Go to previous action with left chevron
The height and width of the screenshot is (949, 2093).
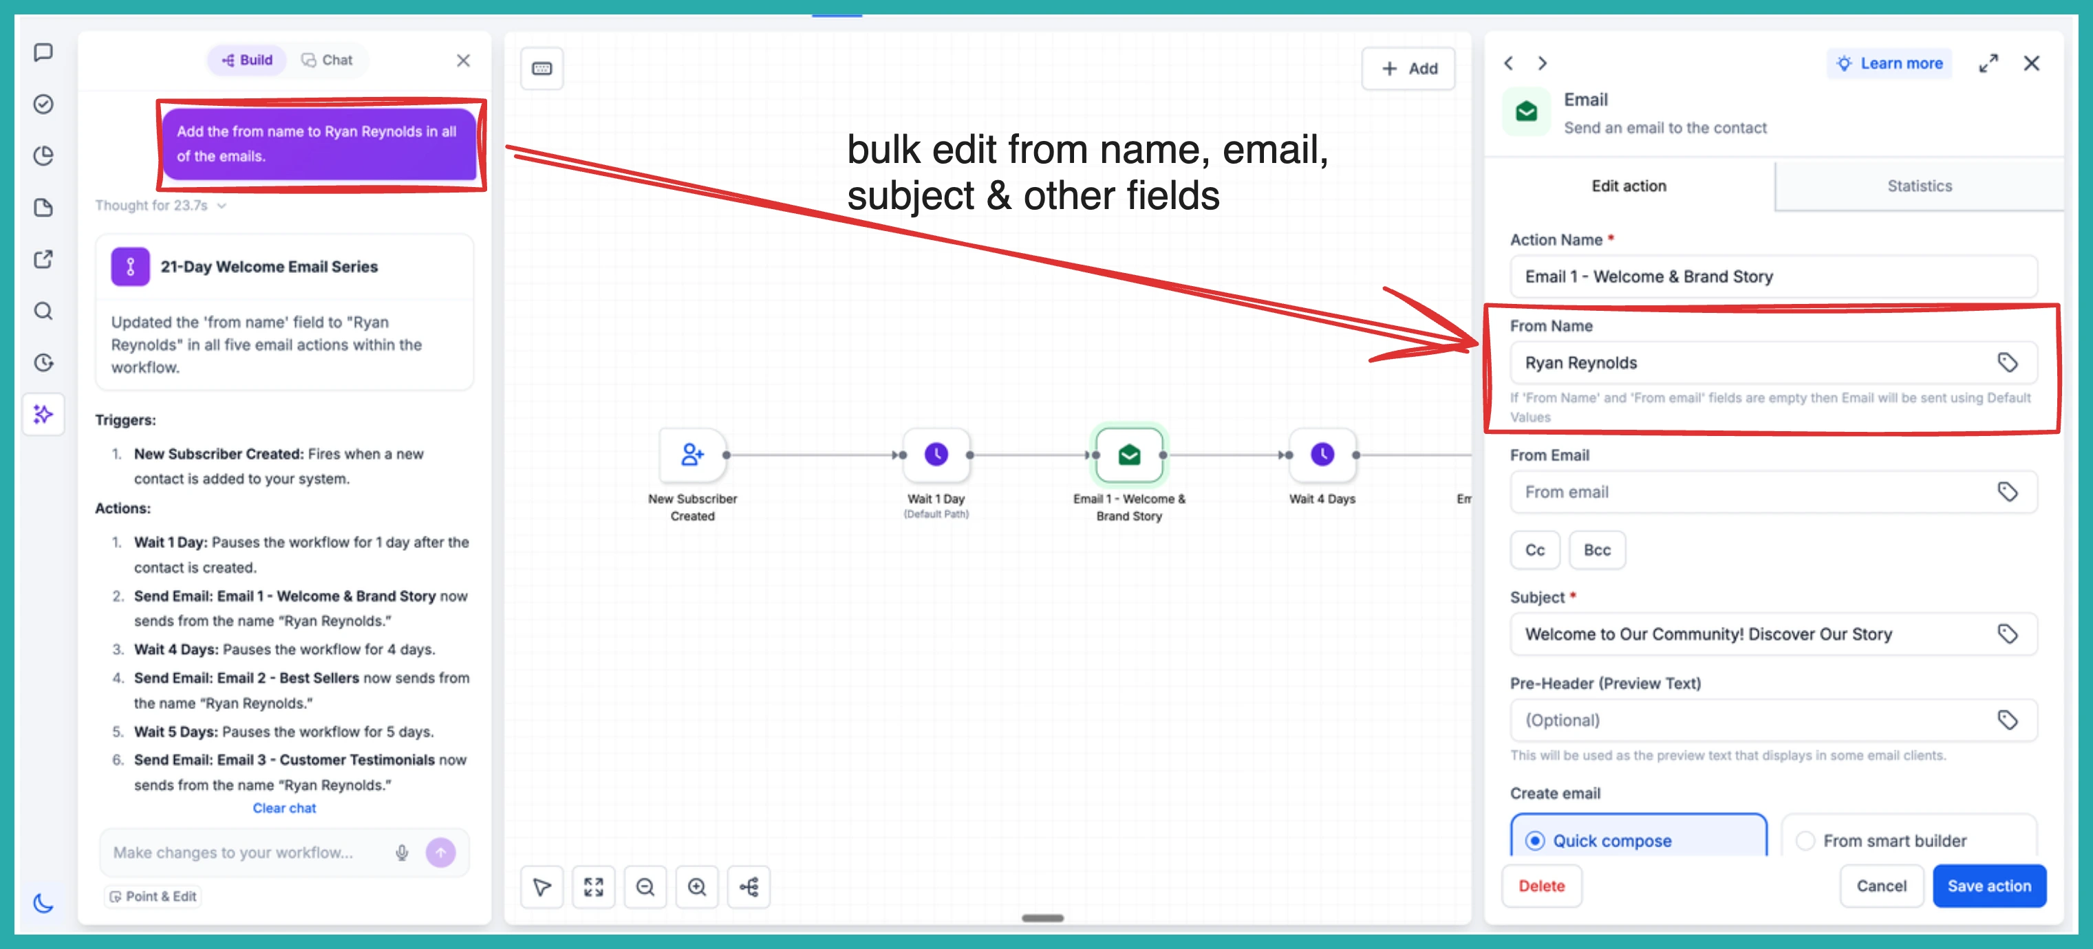click(1509, 63)
